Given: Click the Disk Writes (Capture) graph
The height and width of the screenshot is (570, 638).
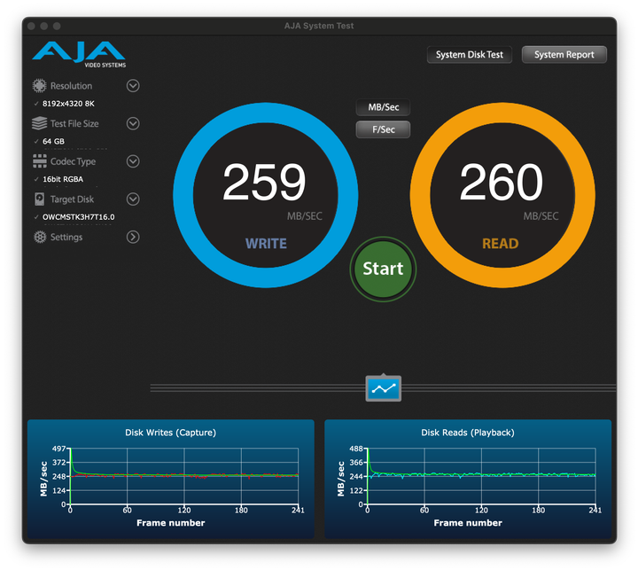Looking at the screenshot, I should coord(170,479).
